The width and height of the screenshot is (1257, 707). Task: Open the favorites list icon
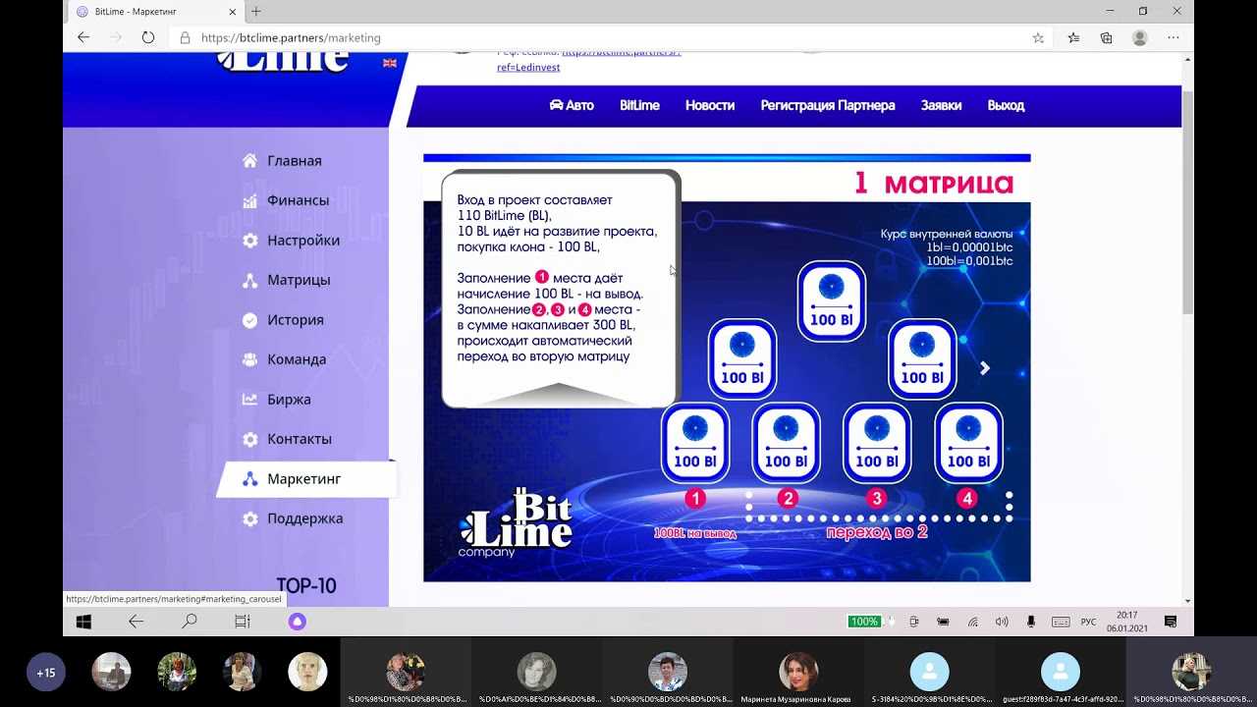(x=1073, y=37)
